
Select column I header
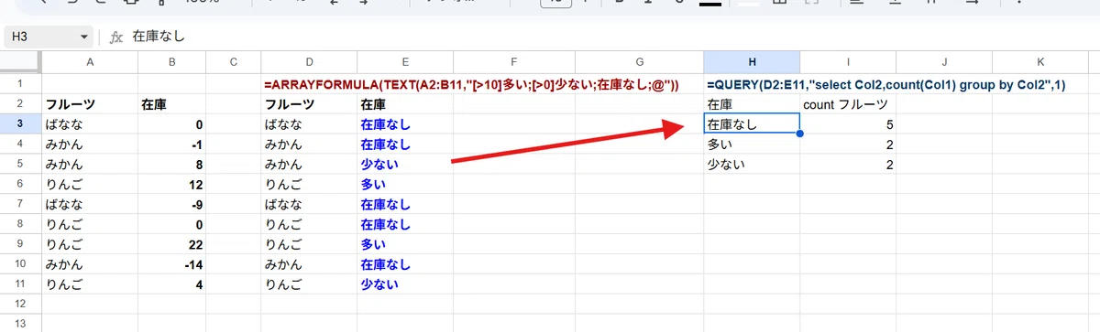848,62
